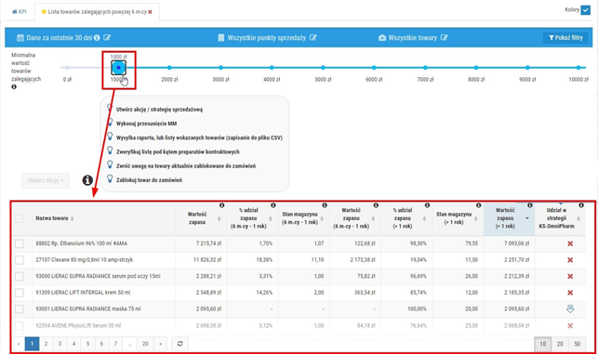Click Utwórz akcję / strategię sprzedażową hint

tap(159, 110)
